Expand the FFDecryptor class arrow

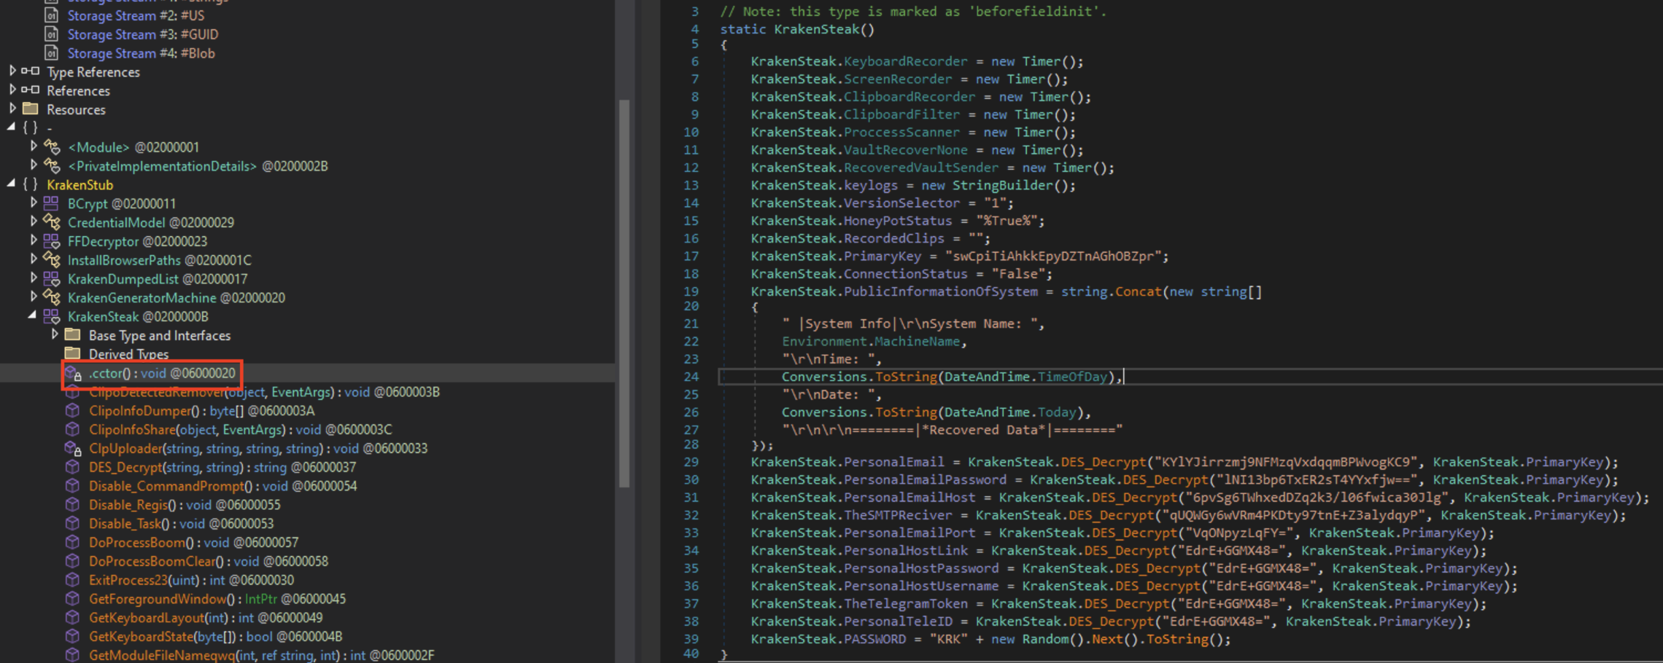click(34, 240)
